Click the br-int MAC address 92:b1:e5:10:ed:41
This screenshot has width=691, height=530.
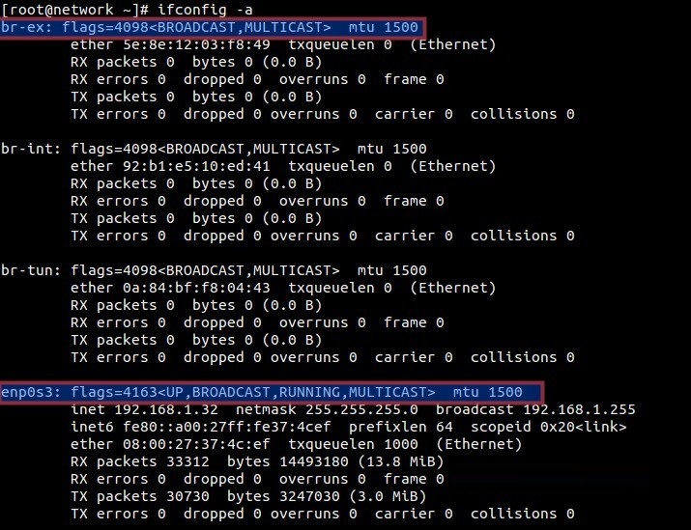(196, 166)
